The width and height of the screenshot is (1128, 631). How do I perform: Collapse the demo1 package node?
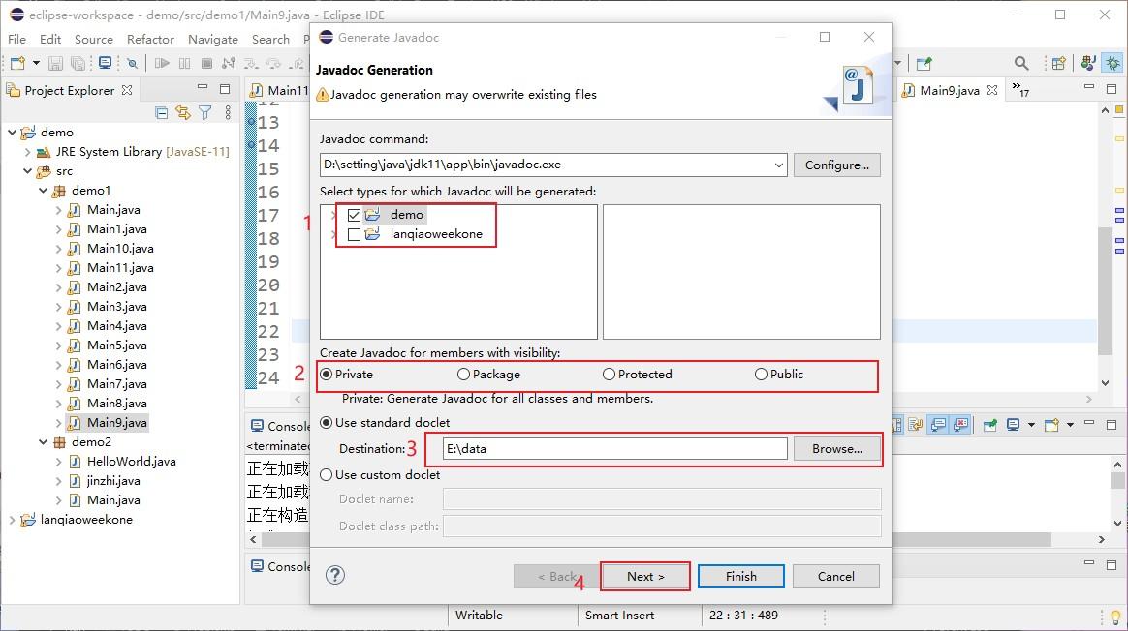[x=44, y=191]
